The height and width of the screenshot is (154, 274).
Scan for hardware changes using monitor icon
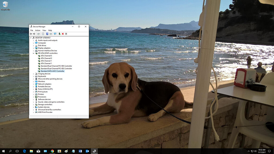[x=55, y=34]
